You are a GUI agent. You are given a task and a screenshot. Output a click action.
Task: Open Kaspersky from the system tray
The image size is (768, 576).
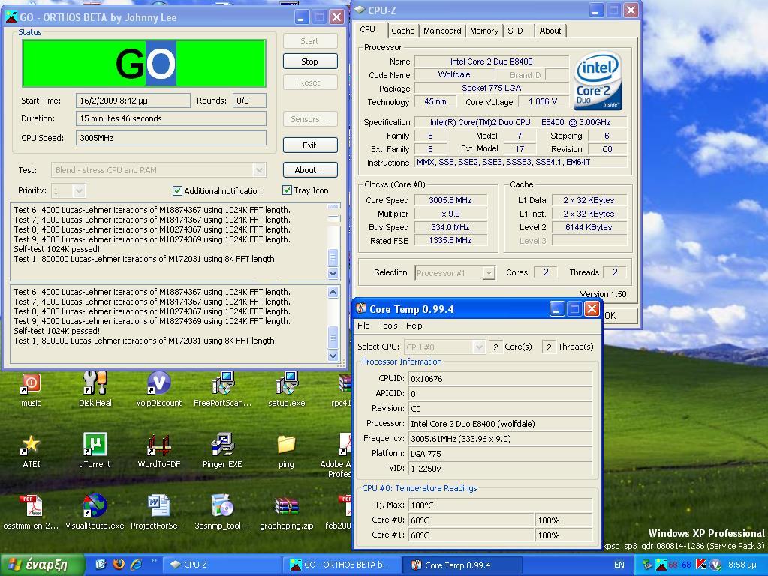(x=701, y=565)
